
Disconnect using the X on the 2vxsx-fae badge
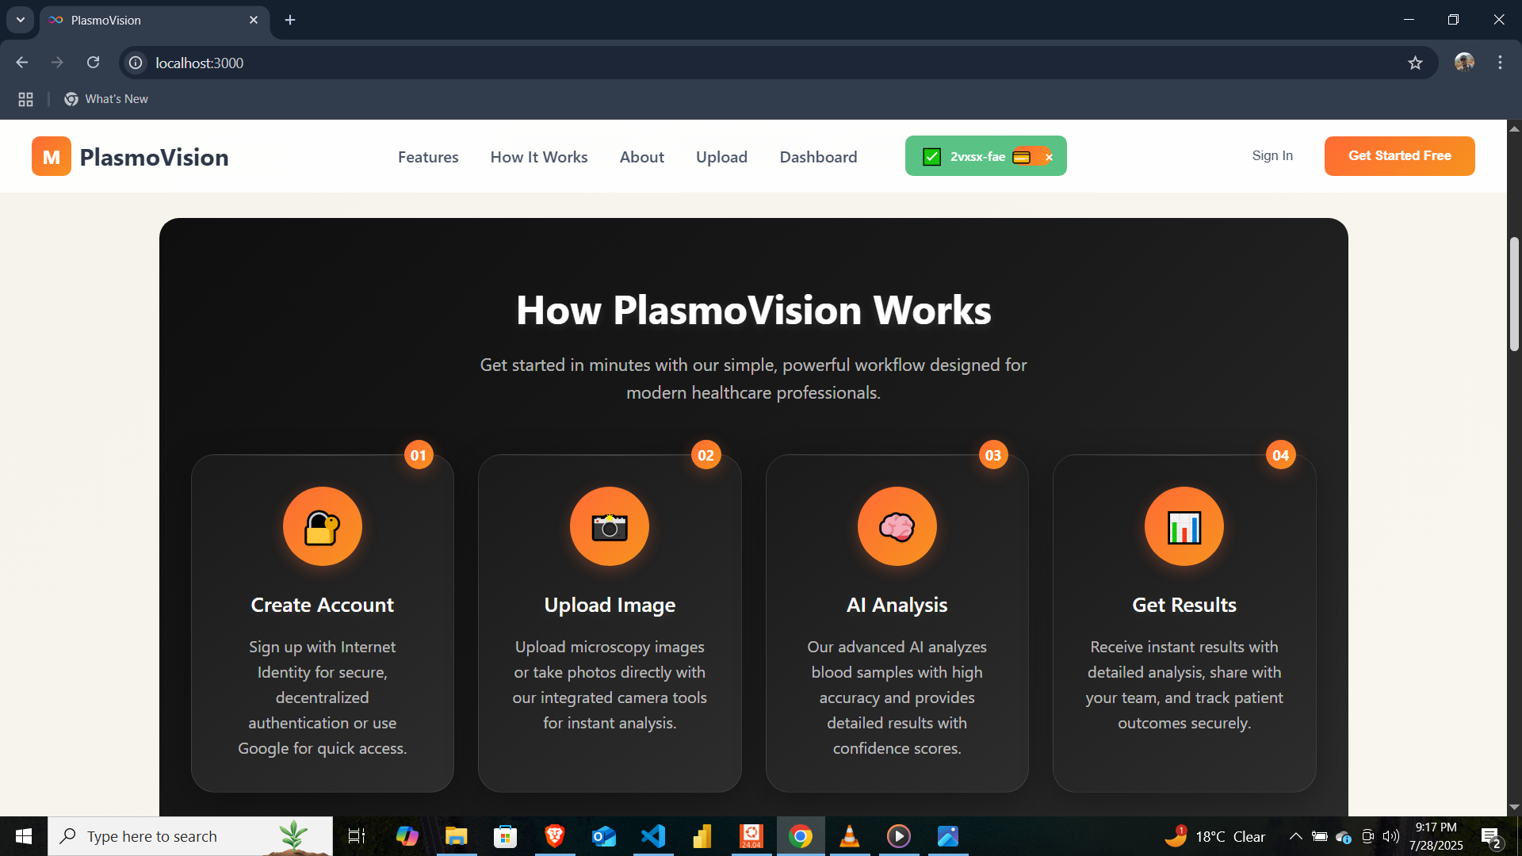[x=1049, y=157]
